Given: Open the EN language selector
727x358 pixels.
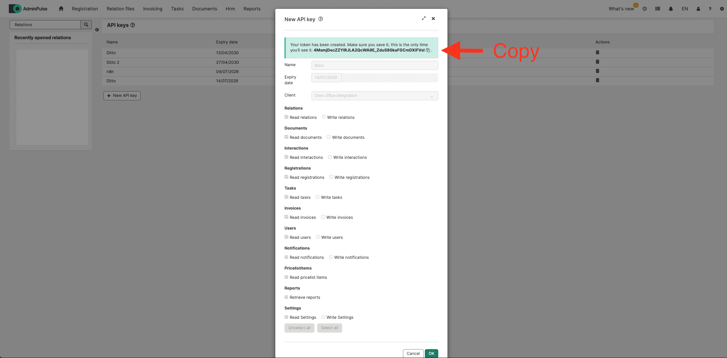Looking at the screenshot, I should (685, 9).
